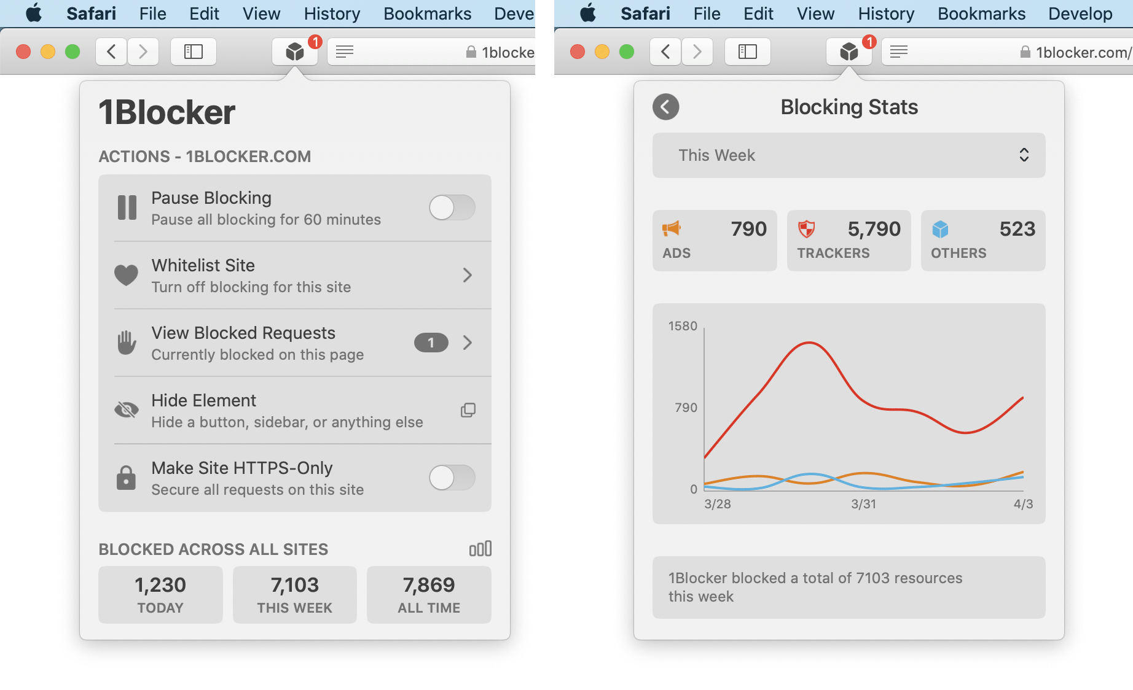The height and width of the screenshot is (690, 1133).
Task: Click the Actions - 1blocker.com section label
Action: tap(205, 157)
